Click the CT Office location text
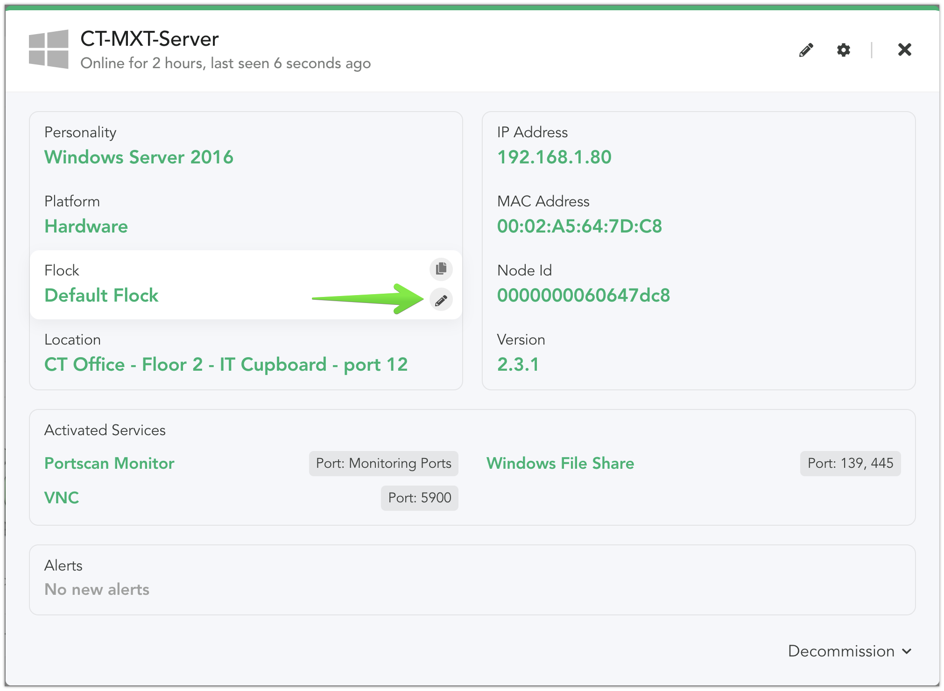The height and width of the screenshot is (691, 944). [226, 365]
